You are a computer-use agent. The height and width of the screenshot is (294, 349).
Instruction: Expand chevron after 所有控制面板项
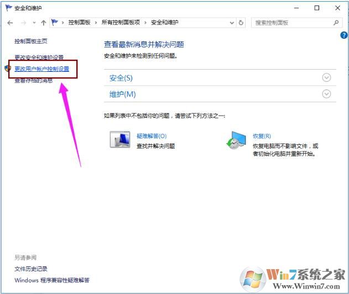pyautogui.click(x=145, y=23)
